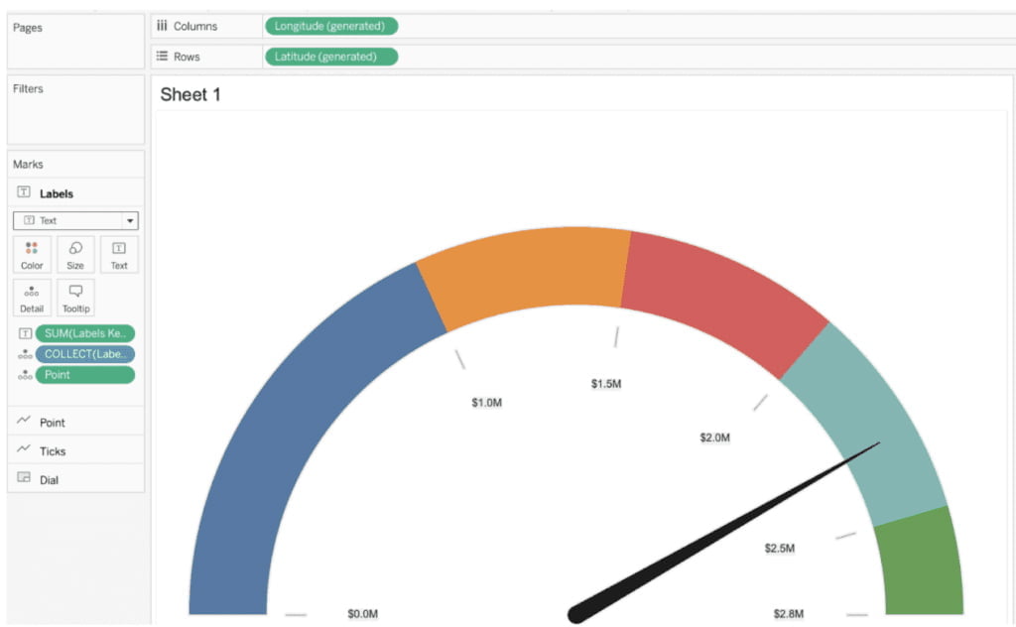This screenshot has height=627, width=1016.
Task: Open the Detail mark card
Action: [x=32, y=297]
